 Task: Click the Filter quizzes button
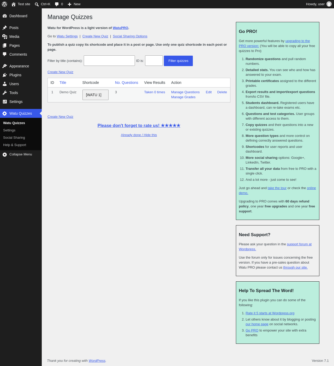pos(178,61)
